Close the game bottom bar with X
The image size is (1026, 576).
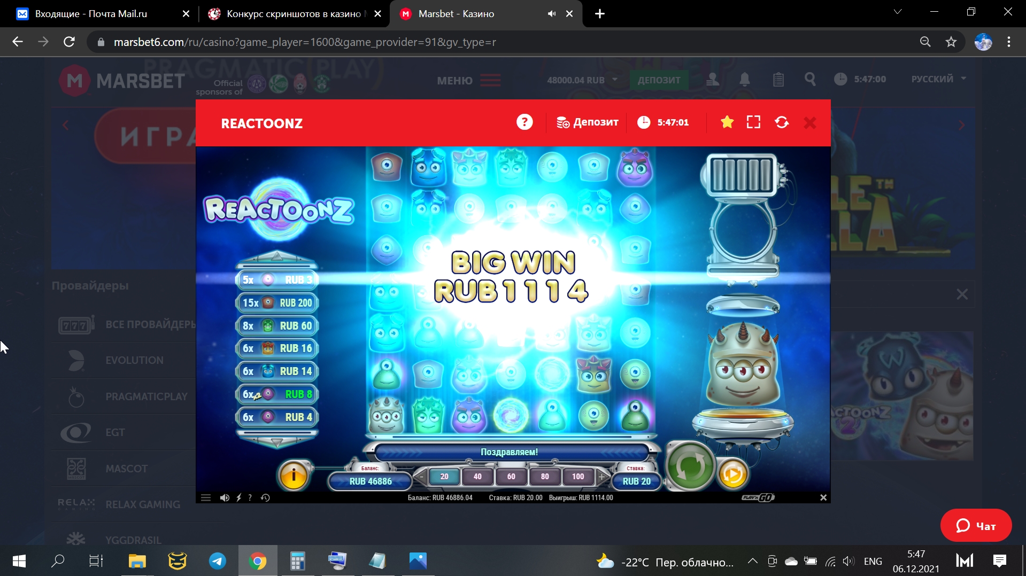(x=823, y=497)
